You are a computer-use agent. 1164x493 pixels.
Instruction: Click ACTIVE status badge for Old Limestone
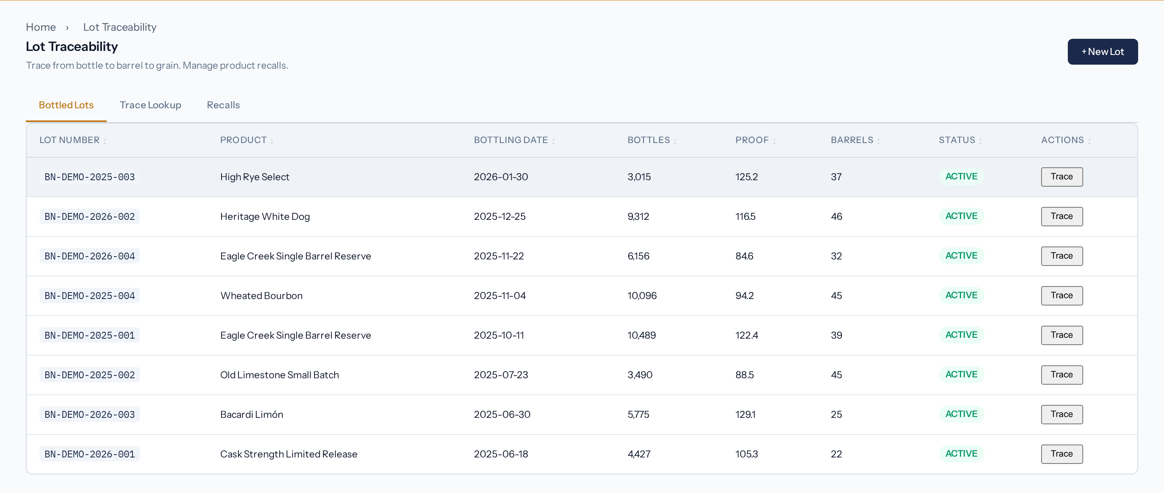pyautogui.click(x=961, y=375)
